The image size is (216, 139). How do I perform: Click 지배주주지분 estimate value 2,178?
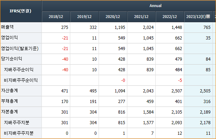pos(205,123)
